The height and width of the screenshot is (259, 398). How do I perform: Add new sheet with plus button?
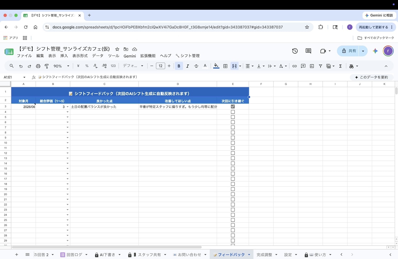click(x=17, y=255)
